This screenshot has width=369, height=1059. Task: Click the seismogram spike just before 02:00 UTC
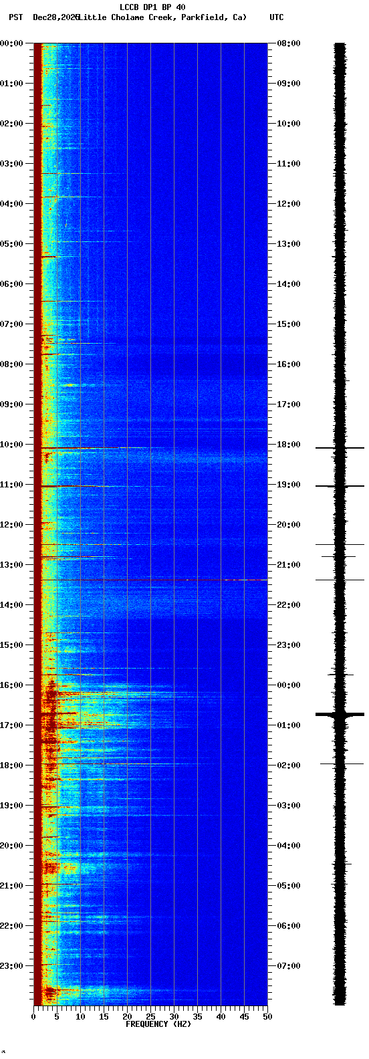coord(342,763)
